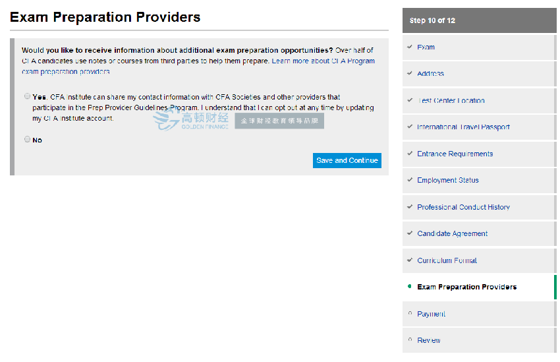Screen dimensions: 560x362
Task: Select the No radio button
Action: pos(27,139)
